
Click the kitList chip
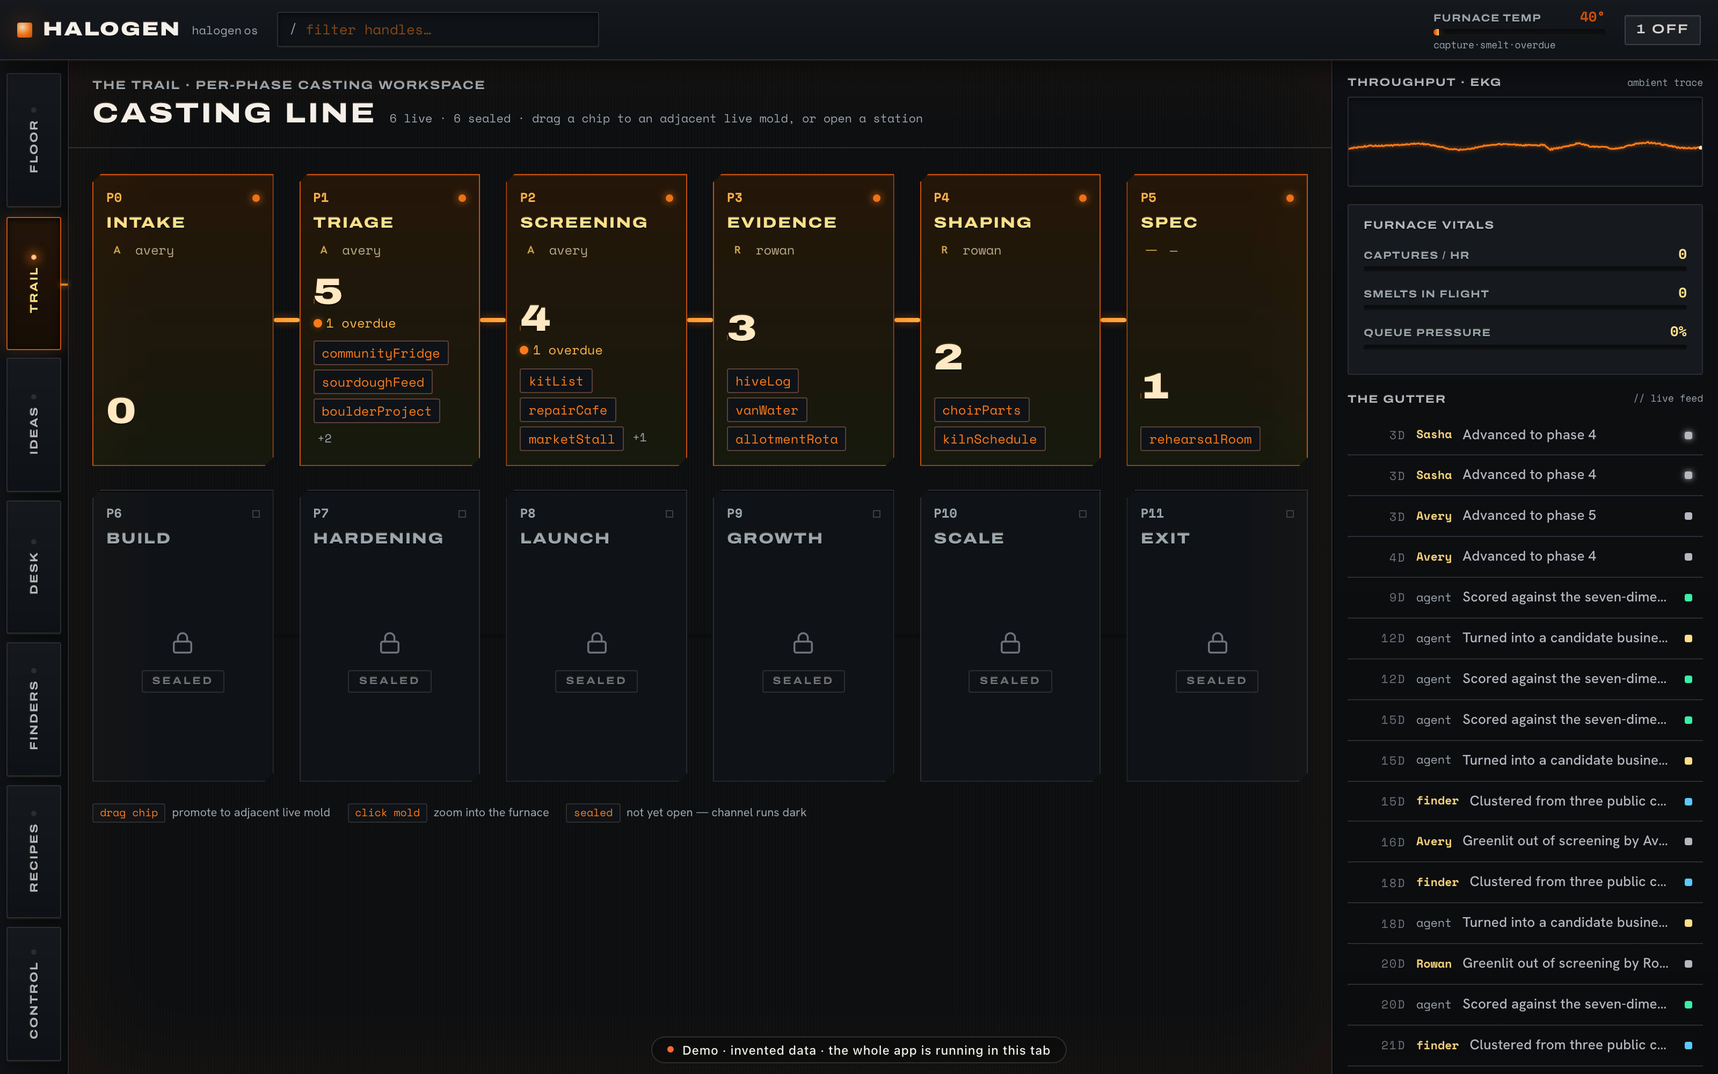(x=556, y=381)
